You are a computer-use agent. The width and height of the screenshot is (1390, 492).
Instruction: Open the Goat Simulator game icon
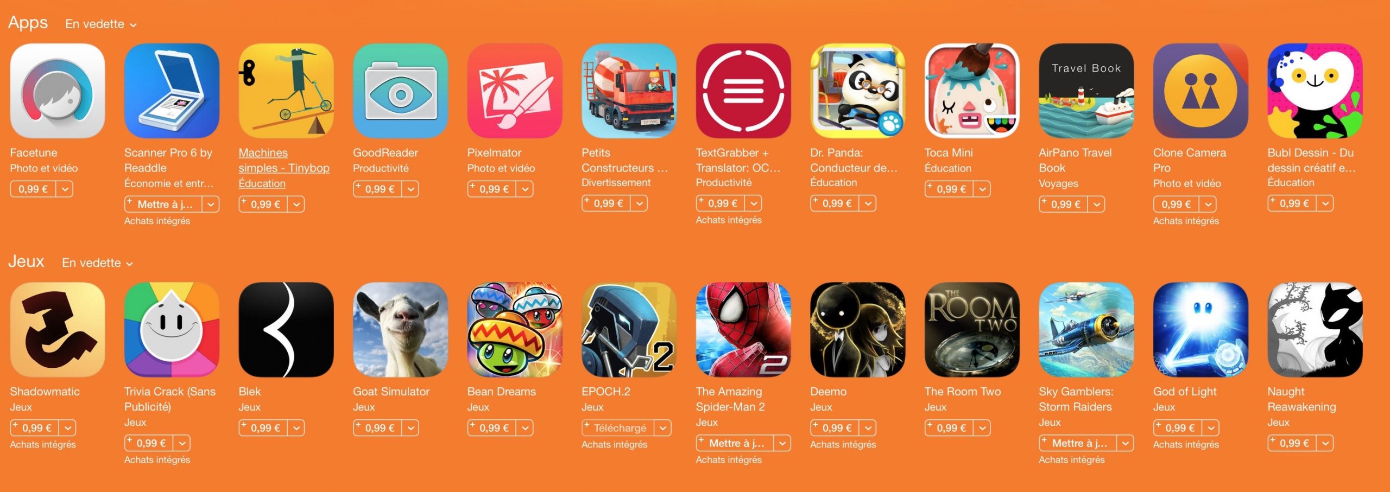click(x=401, y=329)
